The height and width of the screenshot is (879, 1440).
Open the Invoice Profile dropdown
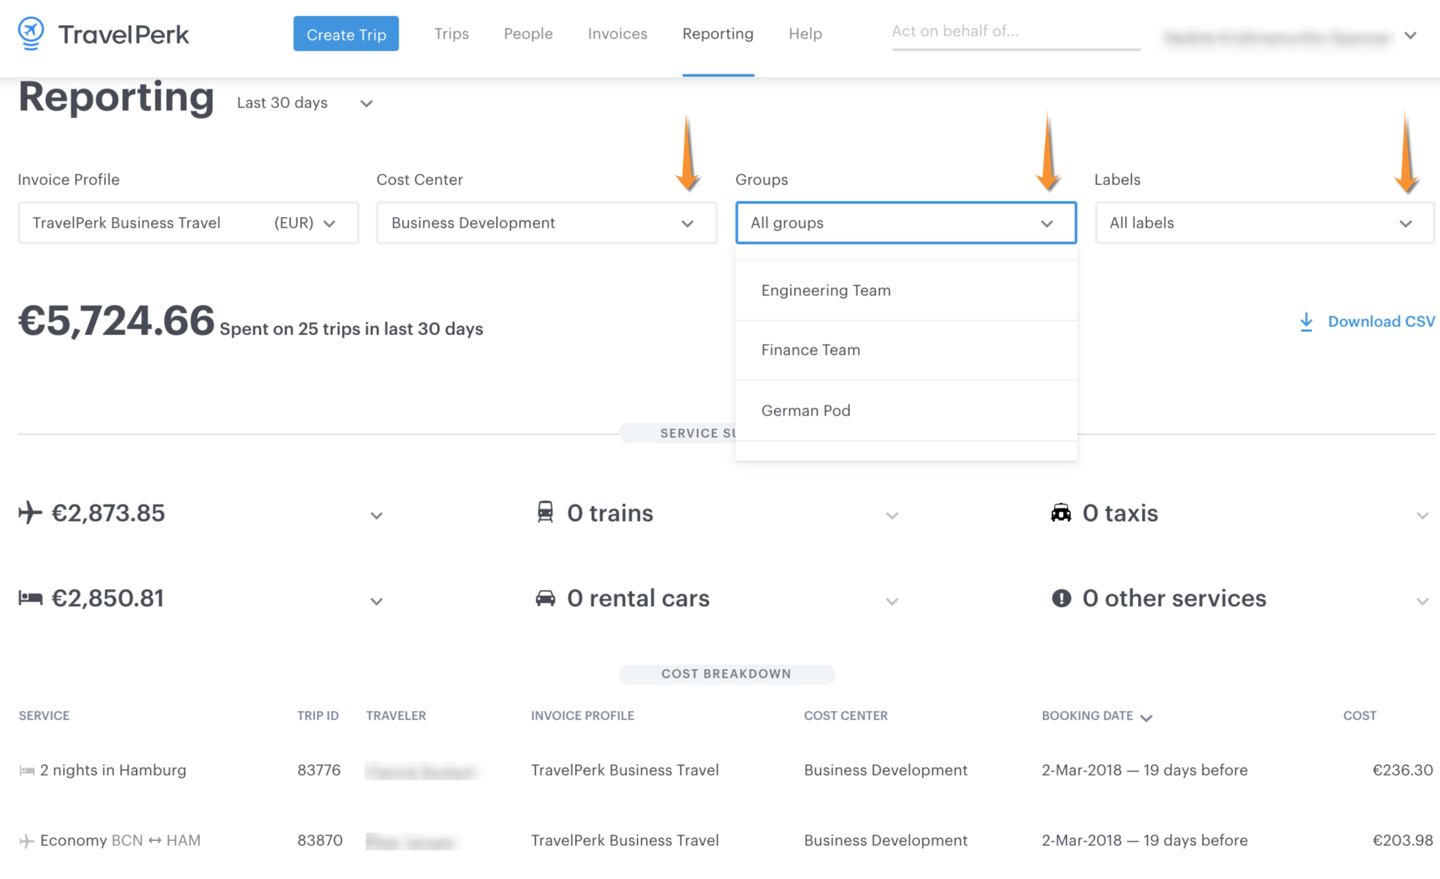pyautogui.click(x=189, y=222)
